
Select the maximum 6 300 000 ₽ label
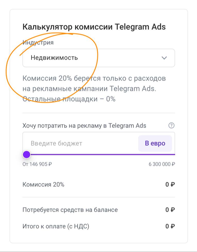coord(162,164)
